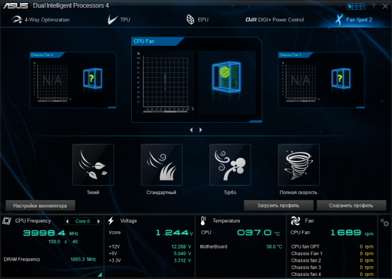
Task: Show previous fan with left arrow
Action: pyautogui.click(x=191, y=130)
